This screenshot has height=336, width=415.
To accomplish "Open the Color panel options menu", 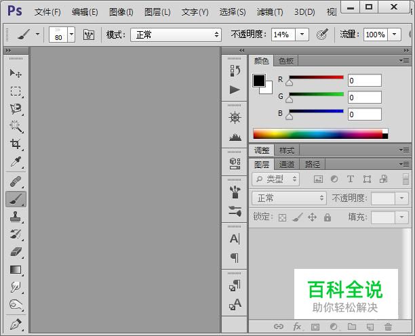I will click(x=404, y=61).
